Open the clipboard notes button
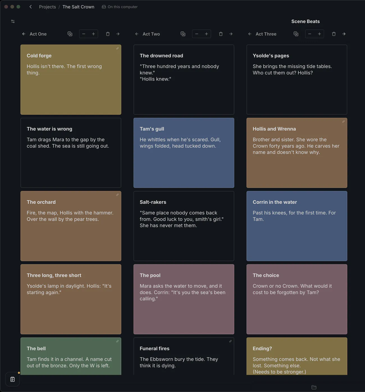This screenshot has height=392, width=365. point(13,379)
